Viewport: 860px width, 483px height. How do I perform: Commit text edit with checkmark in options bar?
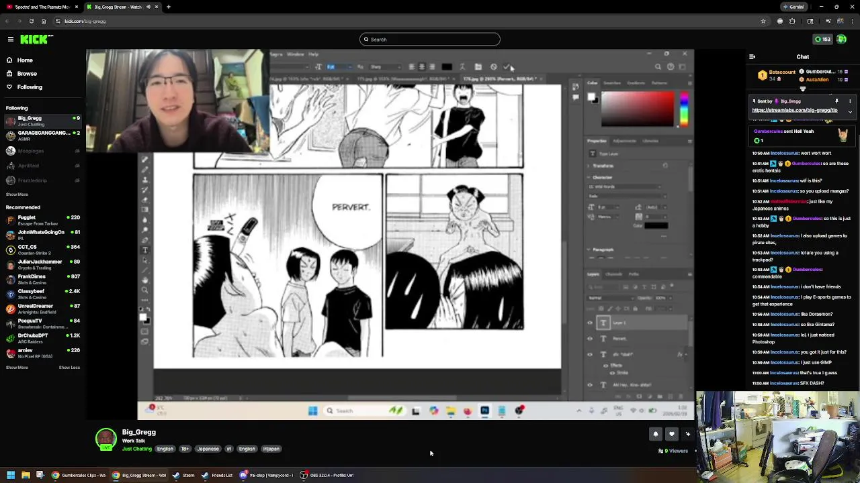pyautogui.click(x=507, y=67)
